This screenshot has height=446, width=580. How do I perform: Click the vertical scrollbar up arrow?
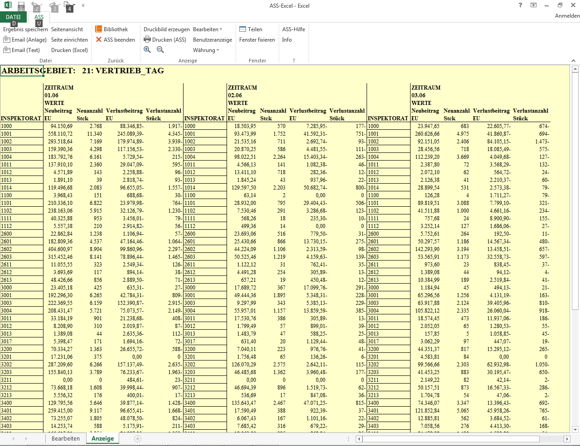[x=575, y=69]
